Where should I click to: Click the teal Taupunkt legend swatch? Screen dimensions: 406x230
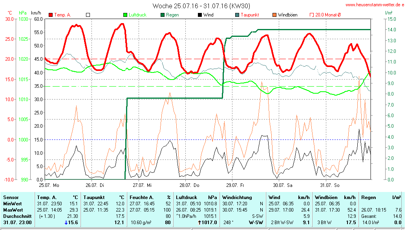click(237, 15)
